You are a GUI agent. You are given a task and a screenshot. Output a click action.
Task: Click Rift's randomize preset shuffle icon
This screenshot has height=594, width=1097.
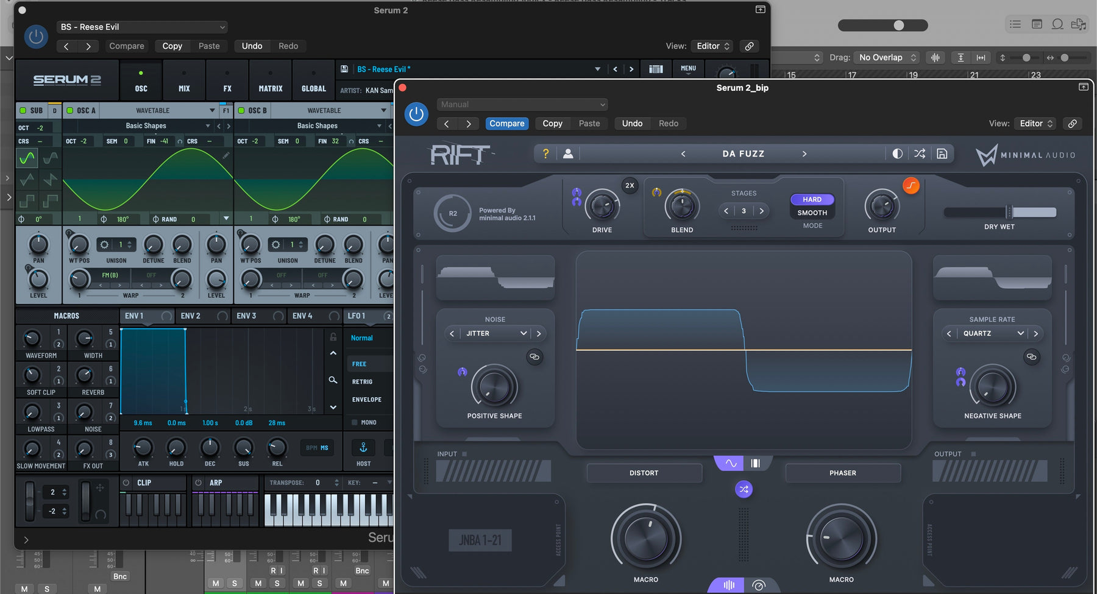point(920,154)
